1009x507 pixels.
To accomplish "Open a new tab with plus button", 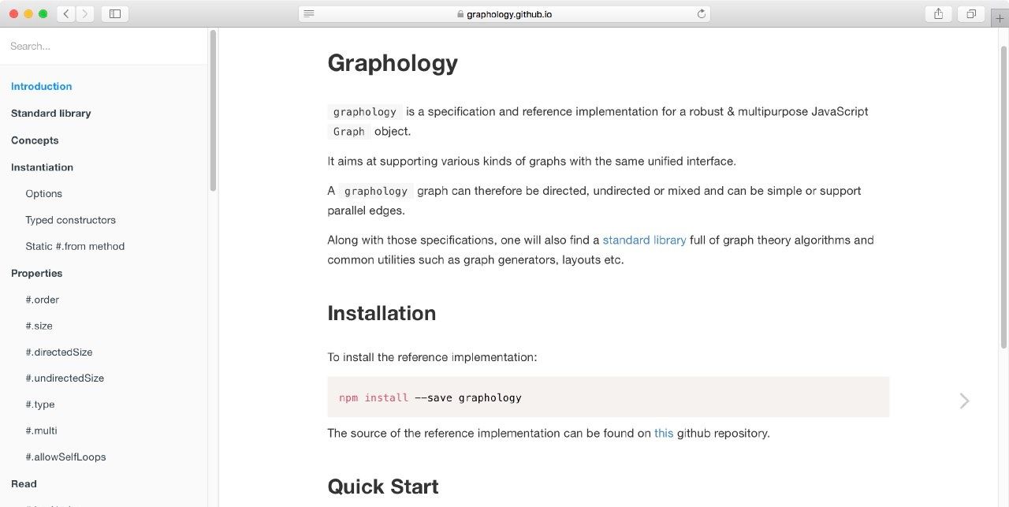I will pos(1000,19).
